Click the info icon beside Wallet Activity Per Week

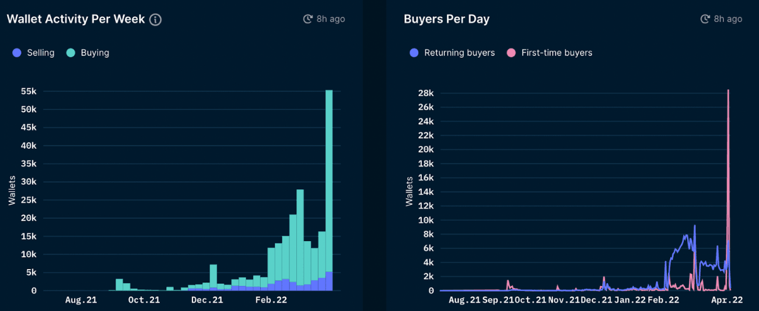[x=155, y=19]
